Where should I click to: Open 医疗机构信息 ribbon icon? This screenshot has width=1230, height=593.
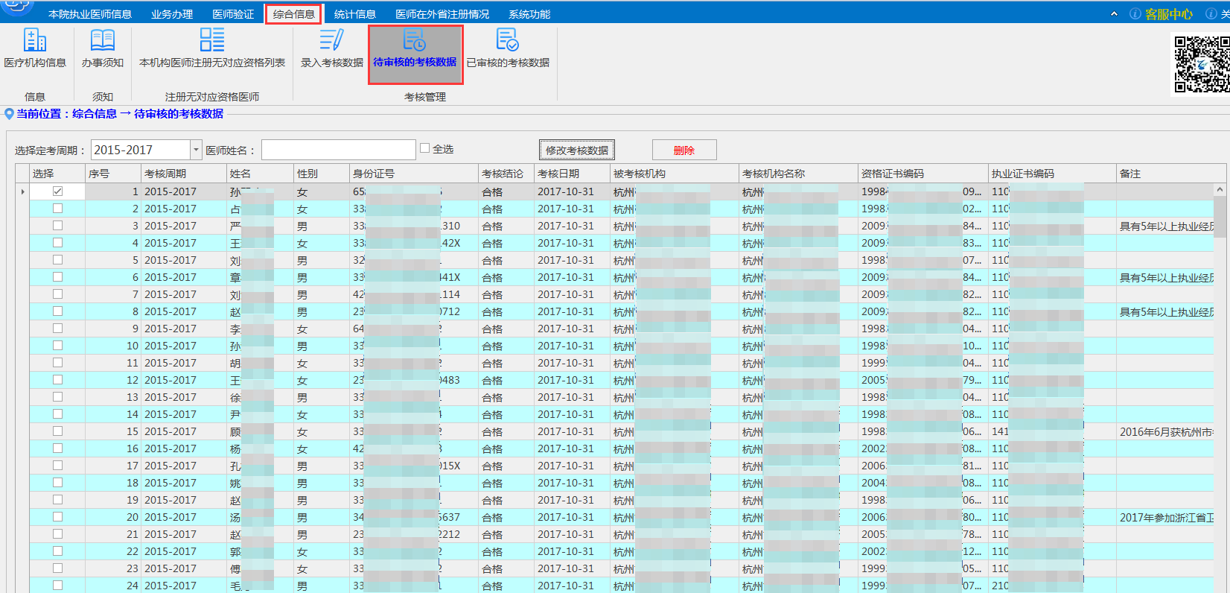35,40
